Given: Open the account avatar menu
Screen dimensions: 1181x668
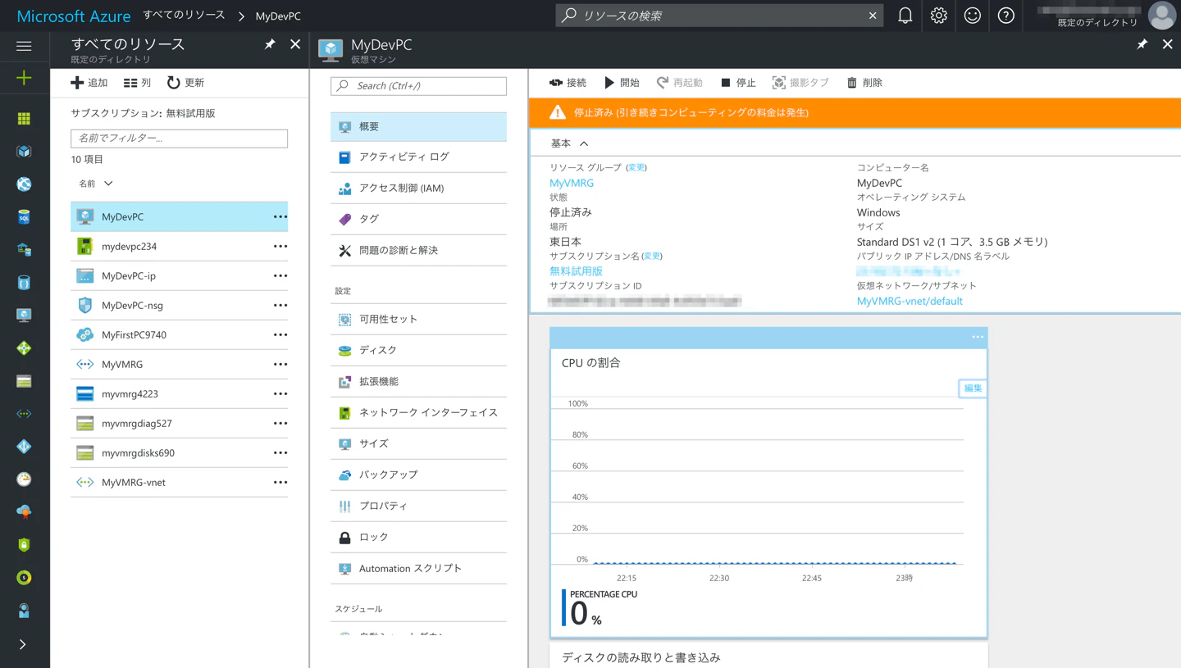Looking at the screenshot, I should click(x=1161, y=16).
